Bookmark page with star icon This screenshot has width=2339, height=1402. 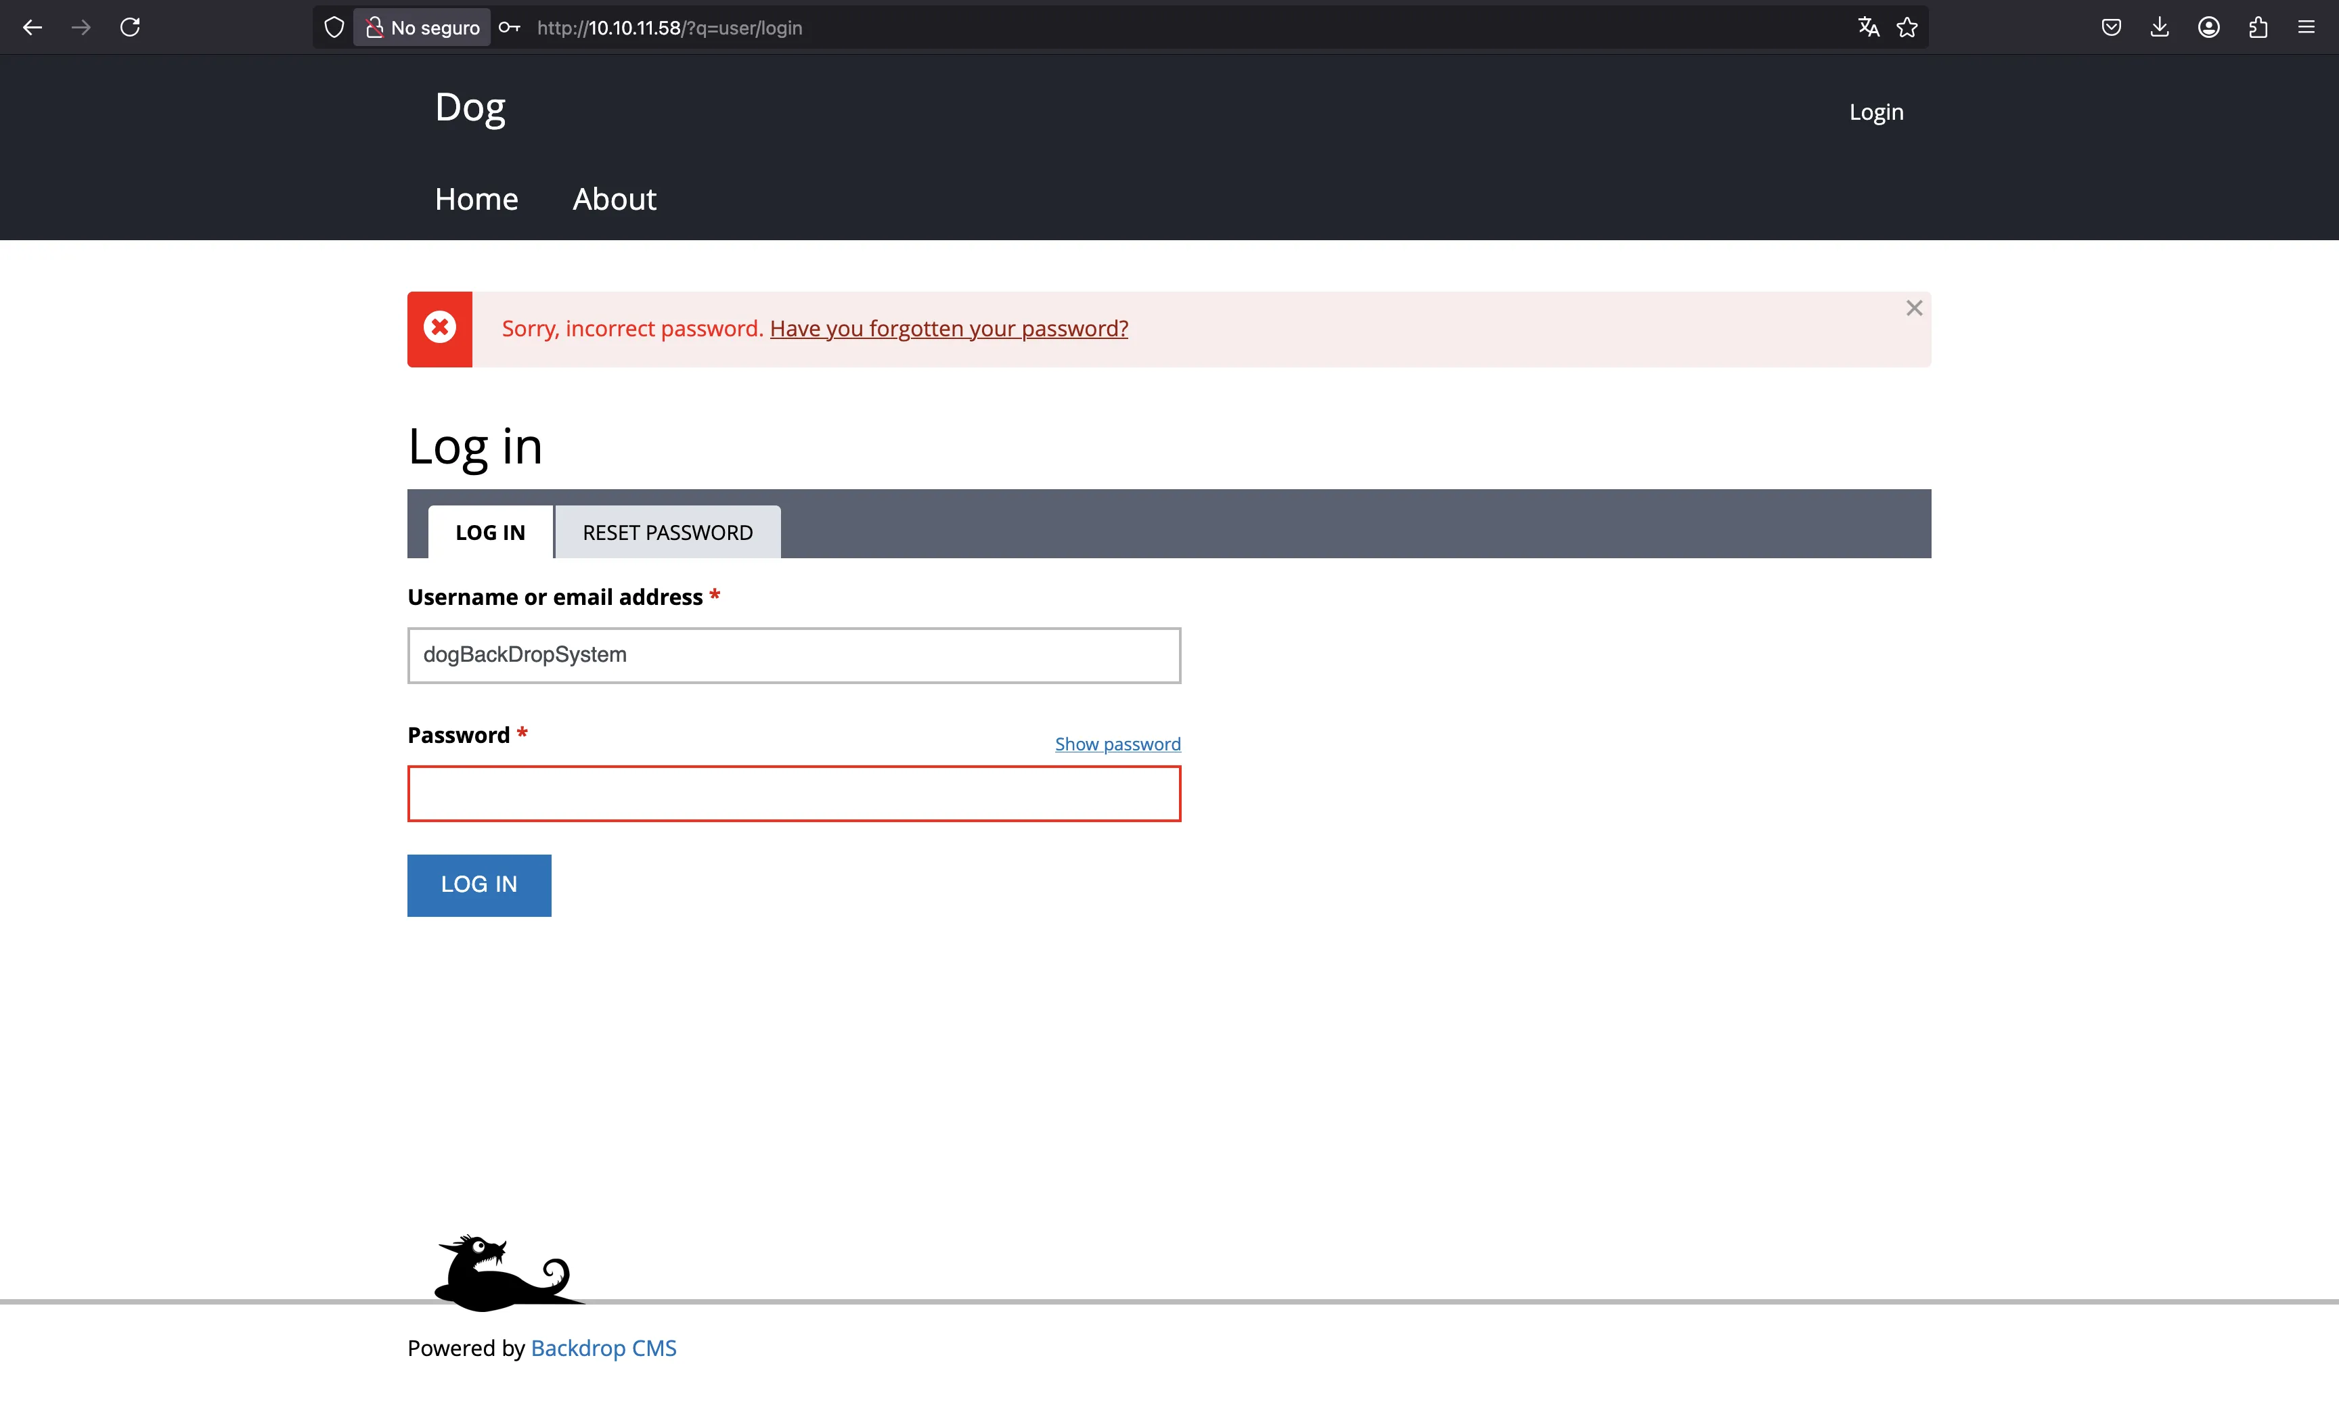point(1907,27)
